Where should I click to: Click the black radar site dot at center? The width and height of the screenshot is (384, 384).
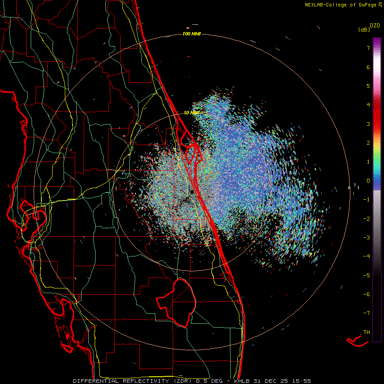(192, 192)
